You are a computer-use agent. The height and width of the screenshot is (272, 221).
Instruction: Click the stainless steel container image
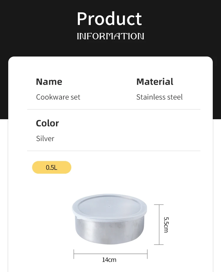point(110,219)
